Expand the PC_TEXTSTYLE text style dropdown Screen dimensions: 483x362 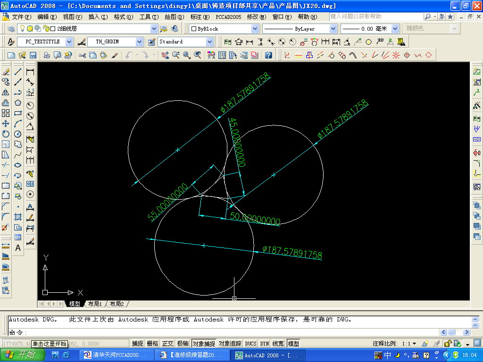point(69,41)
